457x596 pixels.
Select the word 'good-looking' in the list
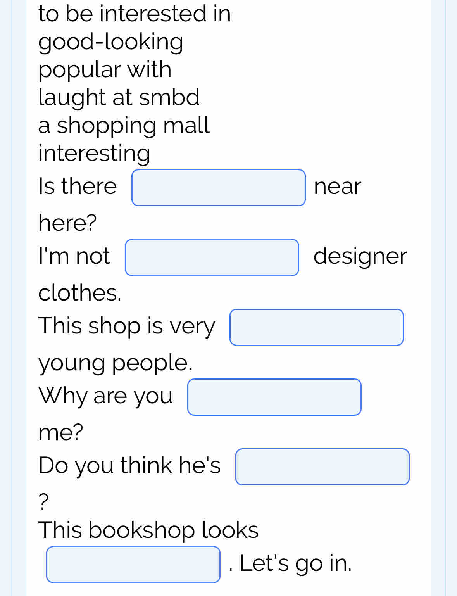(111, 42)
